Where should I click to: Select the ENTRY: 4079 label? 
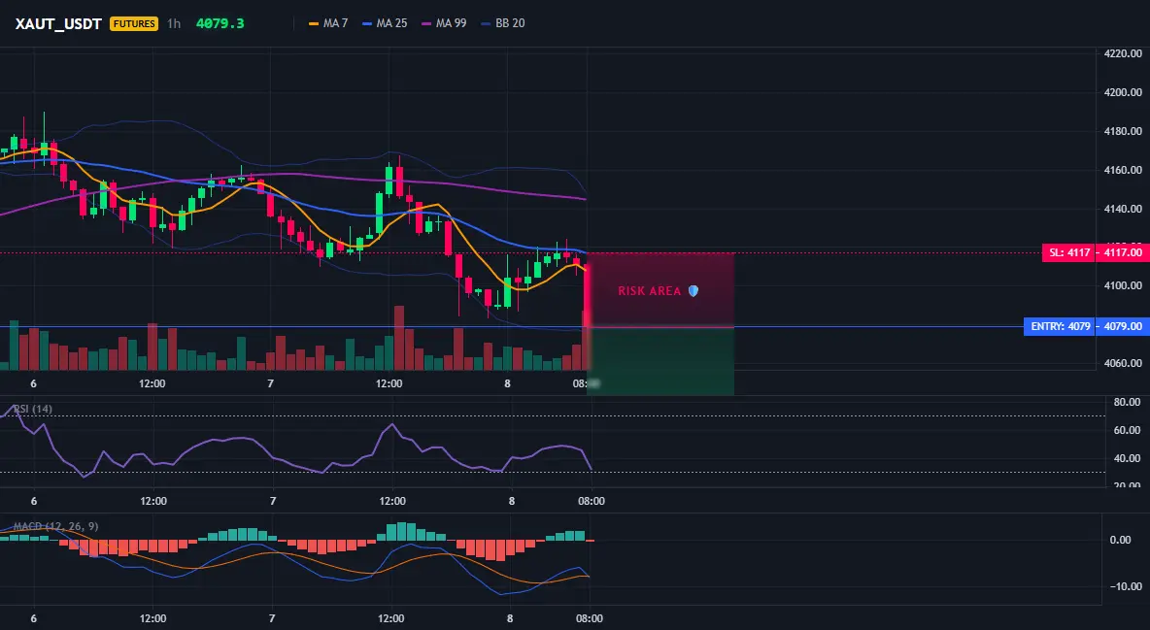(x=1059, y=326)
